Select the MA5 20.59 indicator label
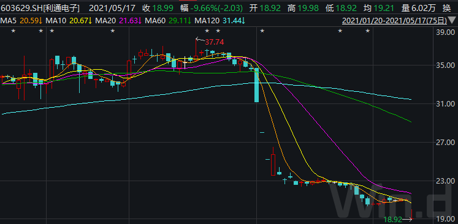458x224 pixels. pyautogui.click(x=21, y=21)
